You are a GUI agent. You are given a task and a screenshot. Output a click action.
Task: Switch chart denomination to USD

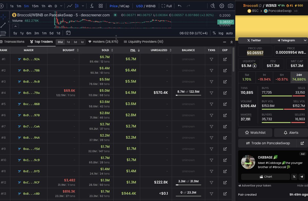click(x=139, y=6)
